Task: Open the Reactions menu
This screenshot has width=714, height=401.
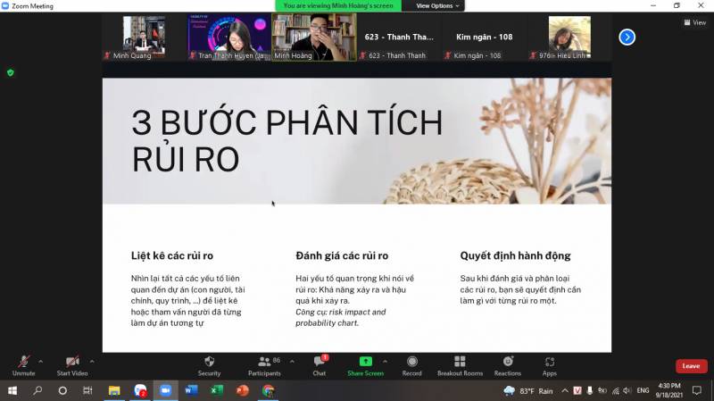Action: coord(507,362)
